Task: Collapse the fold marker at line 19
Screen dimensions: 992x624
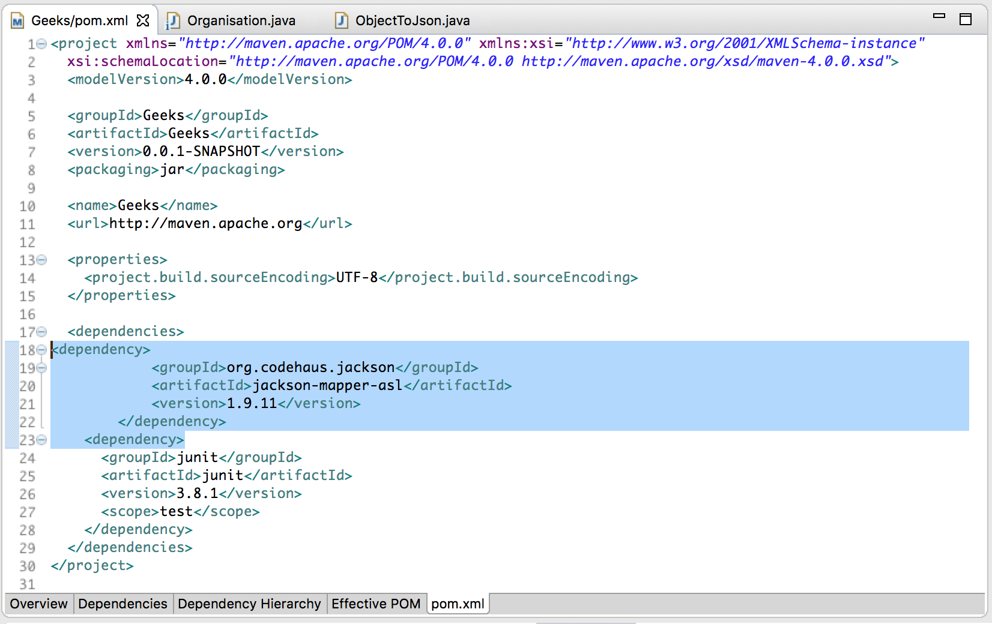Action: [41, 368]
